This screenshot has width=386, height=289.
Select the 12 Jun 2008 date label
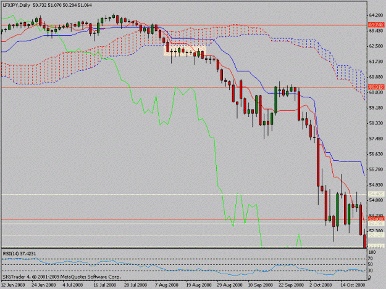click(x=13, y=285)
